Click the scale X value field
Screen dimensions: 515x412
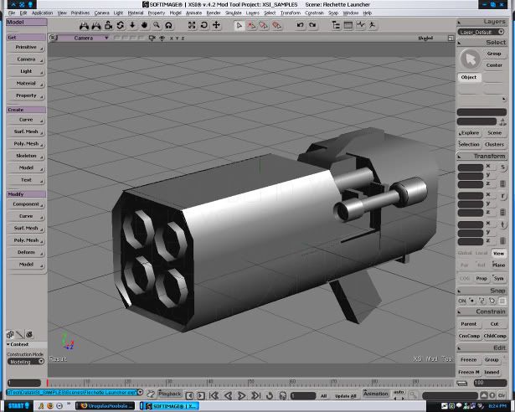[x=471, y=167]
